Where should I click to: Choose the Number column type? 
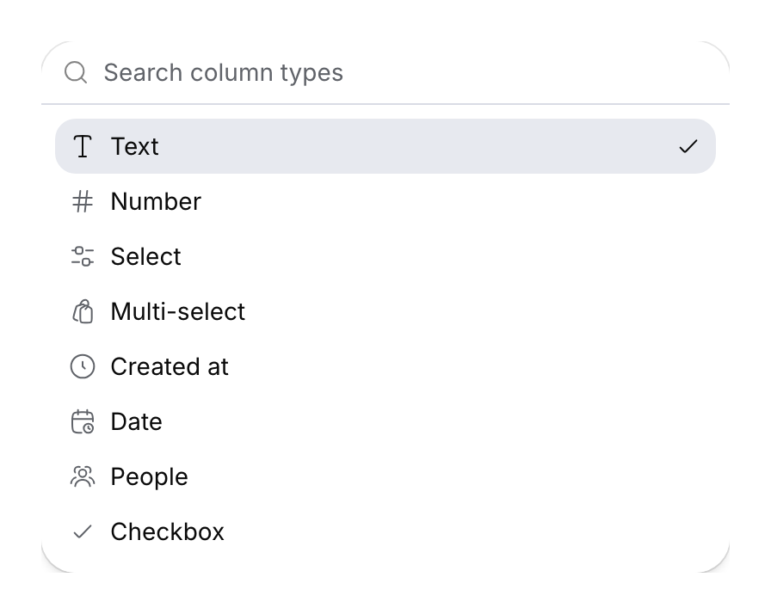(x=385, y=201)
